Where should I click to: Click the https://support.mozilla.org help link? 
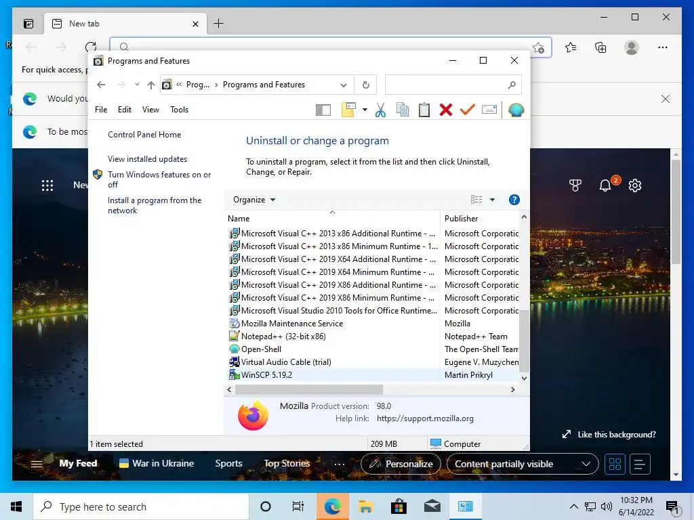click(x=425, y=418)
